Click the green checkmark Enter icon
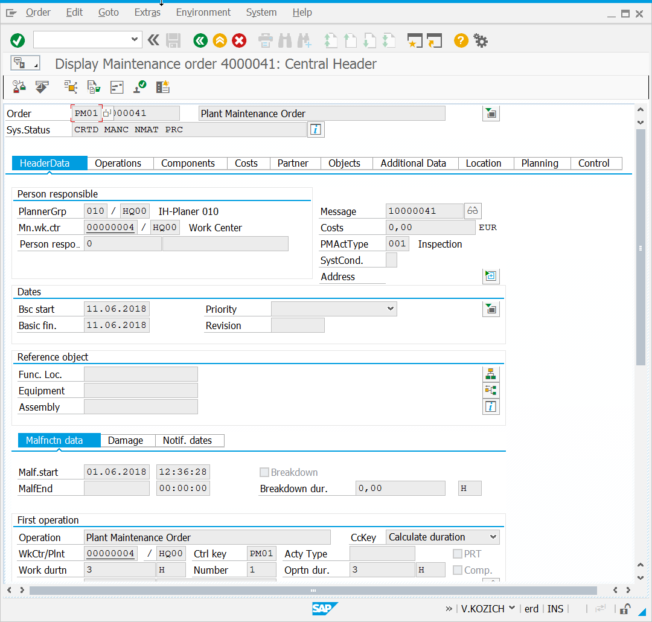 click(x=18, y=40)
